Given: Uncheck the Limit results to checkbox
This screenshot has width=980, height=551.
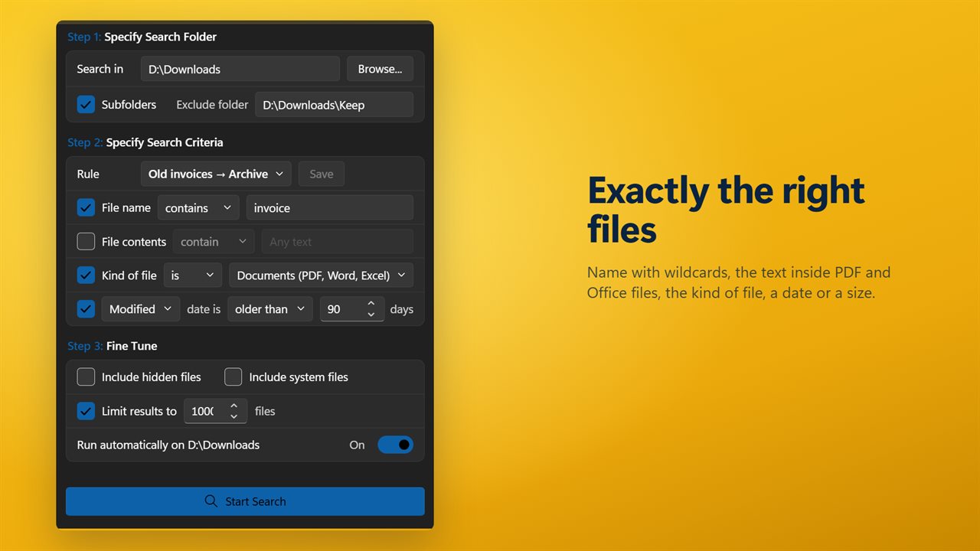Looking at the screenshot, I should click(86, 411).
